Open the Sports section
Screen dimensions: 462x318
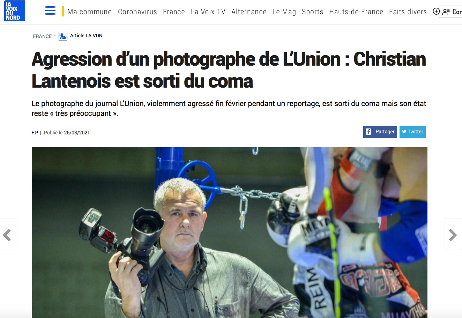312,12
